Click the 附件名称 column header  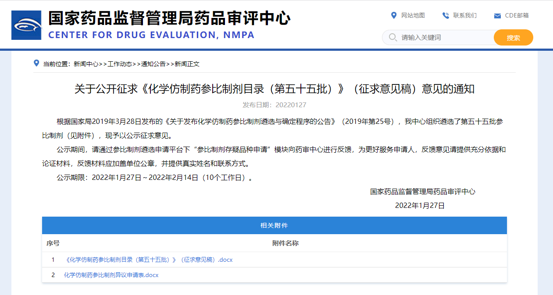(285, 243)
